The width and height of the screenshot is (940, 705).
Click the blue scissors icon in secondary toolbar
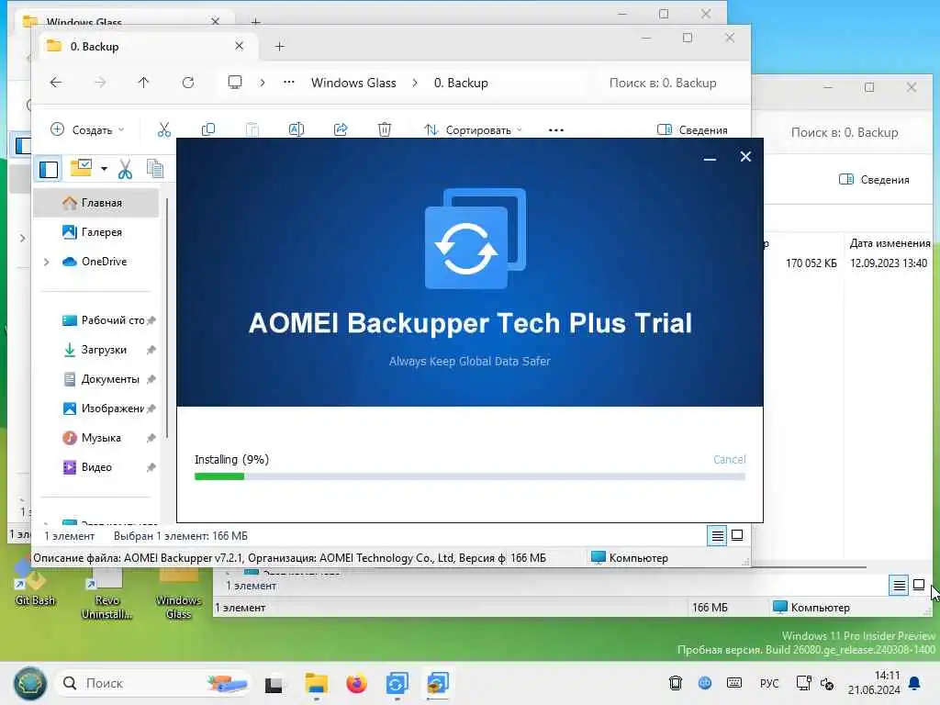[x=125, y=169]
